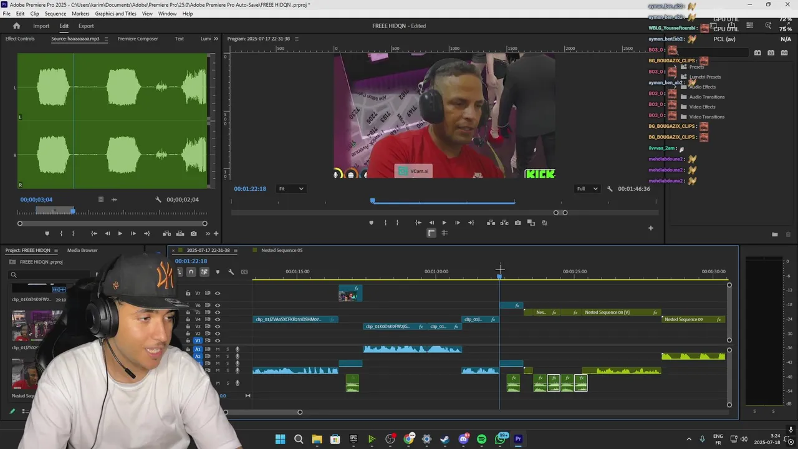Play the Program monitor sequence
This screenshot has width=798, height=449.
pos(444,223)
